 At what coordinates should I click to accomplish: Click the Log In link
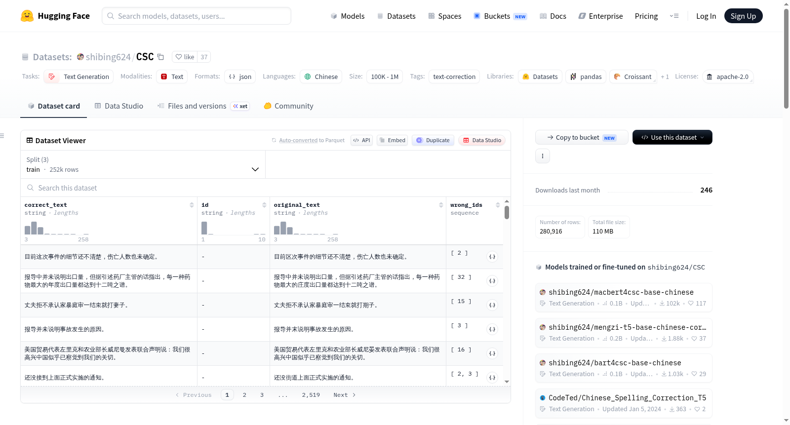click(706, 16)
